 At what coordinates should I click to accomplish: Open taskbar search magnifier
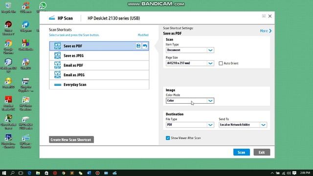pos(12,173)
